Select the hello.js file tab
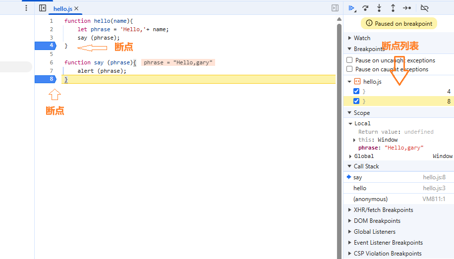This screenshot has width=454, height=259. 63,9
